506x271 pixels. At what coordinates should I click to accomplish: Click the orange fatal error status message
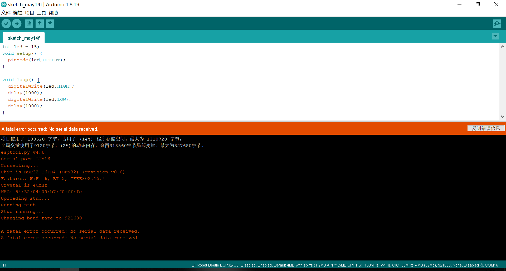coord(50,129)
